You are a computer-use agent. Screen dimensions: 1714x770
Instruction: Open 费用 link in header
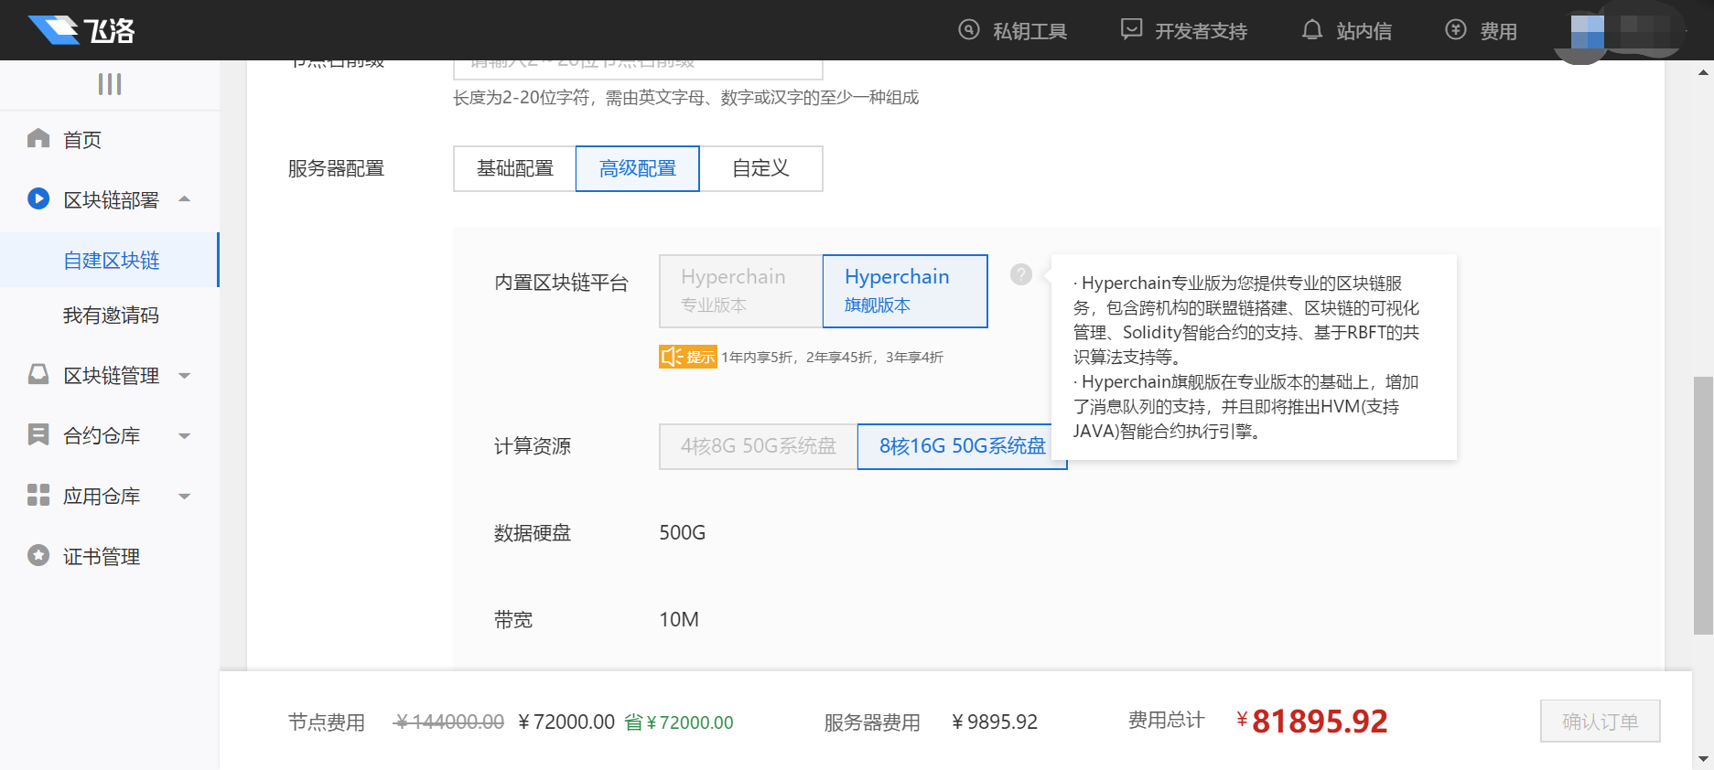[x=1499, y=31]
